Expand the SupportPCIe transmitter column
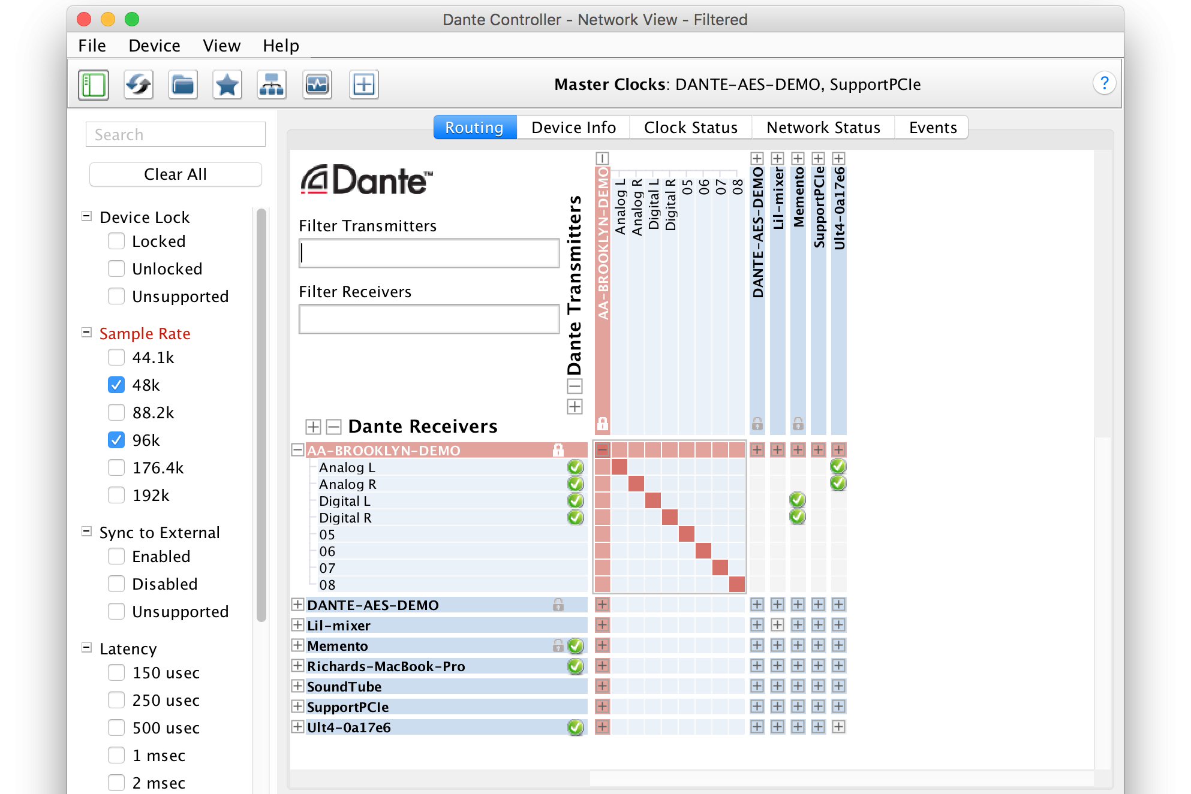This screenshot has width=1191, height=794. (x=818, y=158)
